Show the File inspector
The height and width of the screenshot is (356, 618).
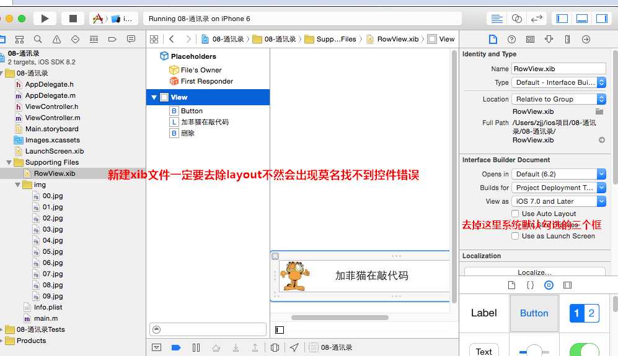(493, 40)
